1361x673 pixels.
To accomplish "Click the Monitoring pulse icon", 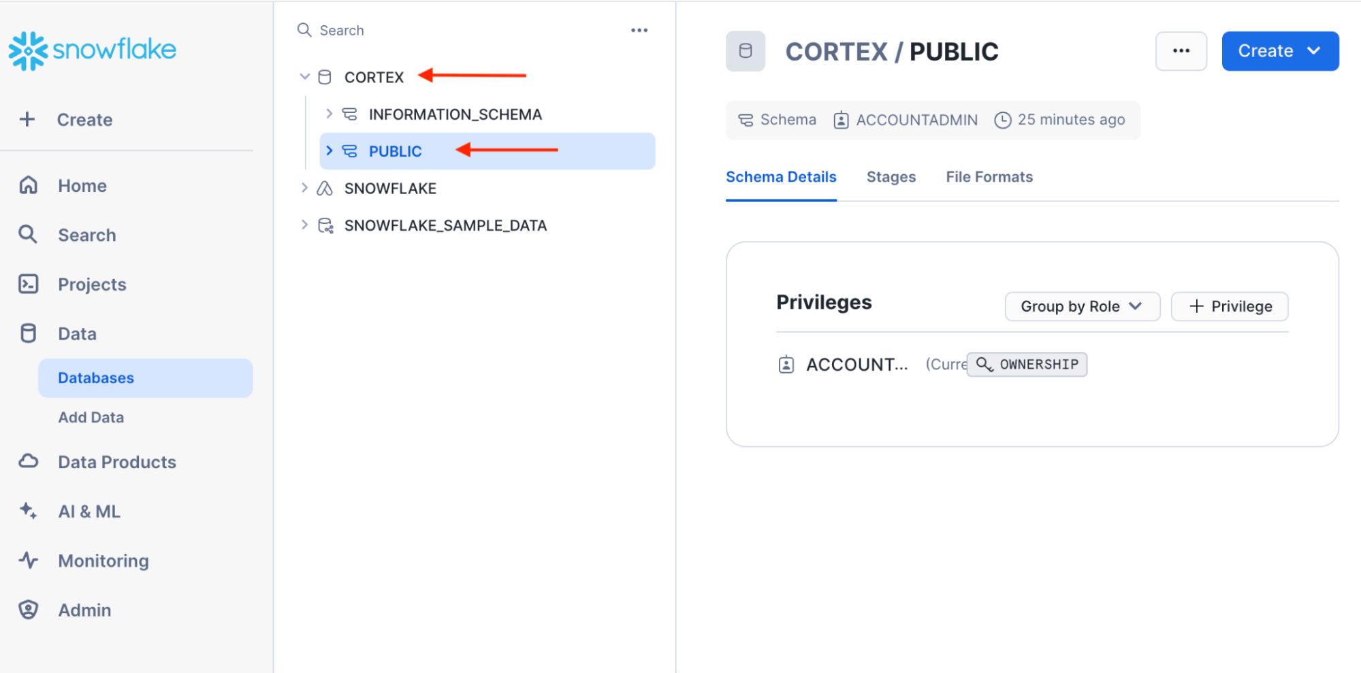I will (28, 560).
